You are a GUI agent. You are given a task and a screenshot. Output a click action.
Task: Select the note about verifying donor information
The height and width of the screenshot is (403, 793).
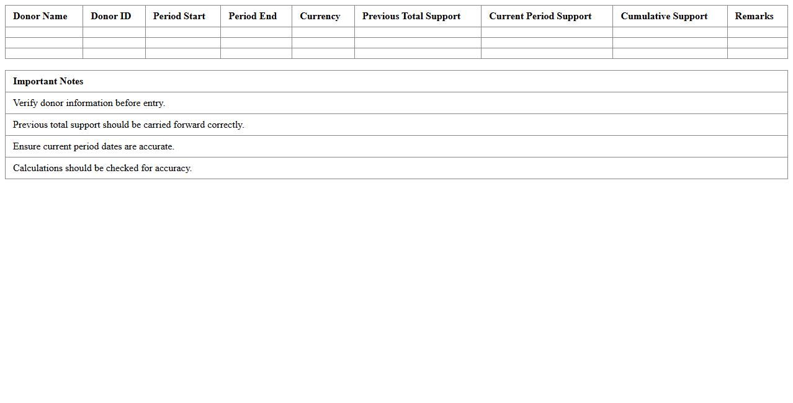click(89, 103)
